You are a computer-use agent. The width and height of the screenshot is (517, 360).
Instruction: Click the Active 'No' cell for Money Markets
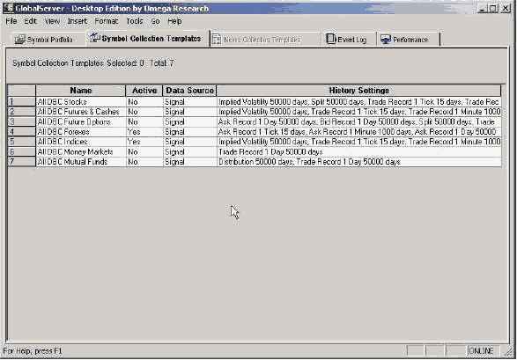click(x=144, y=152)
